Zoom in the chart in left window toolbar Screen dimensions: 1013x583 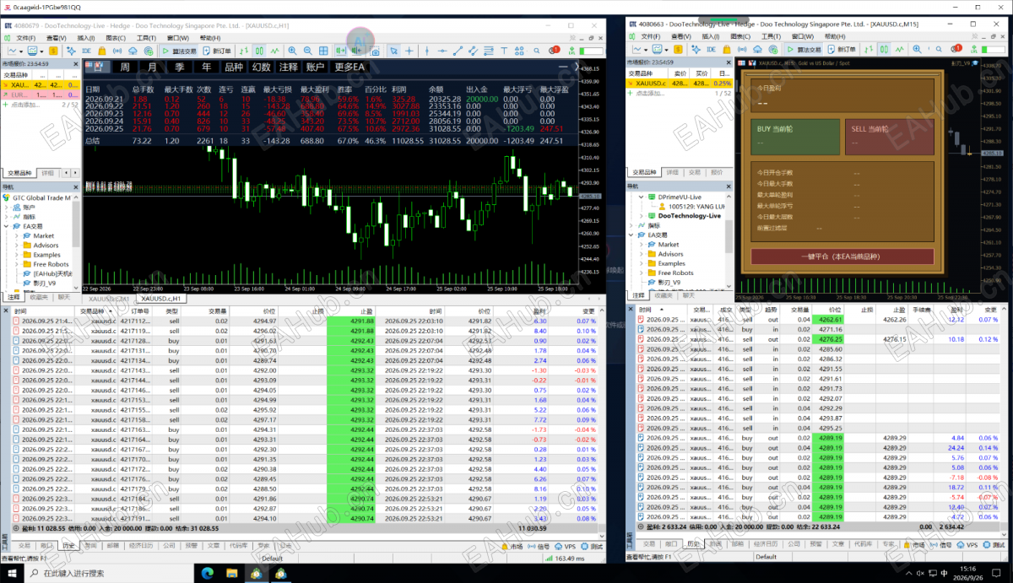click(x=292, y=51)
